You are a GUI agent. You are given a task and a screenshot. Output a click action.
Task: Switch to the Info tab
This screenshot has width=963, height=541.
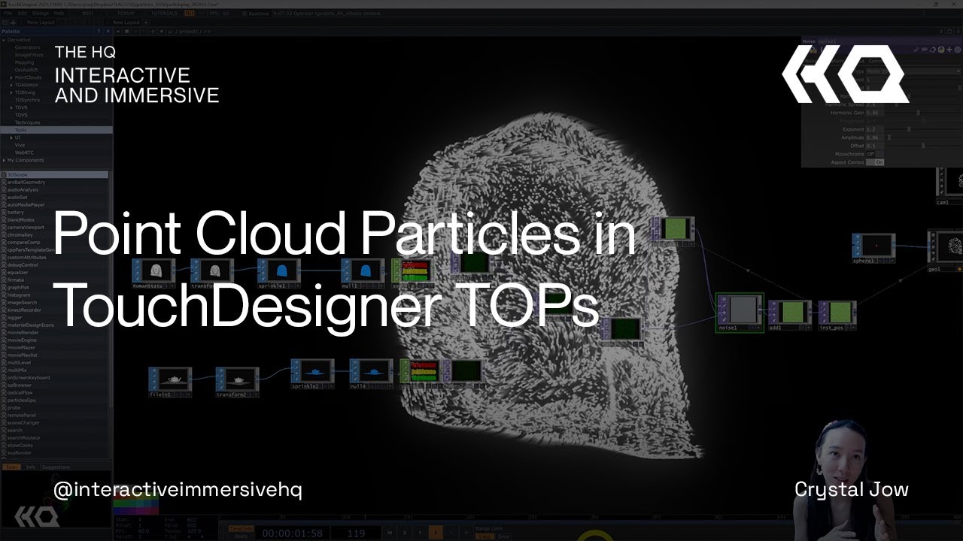31,467
